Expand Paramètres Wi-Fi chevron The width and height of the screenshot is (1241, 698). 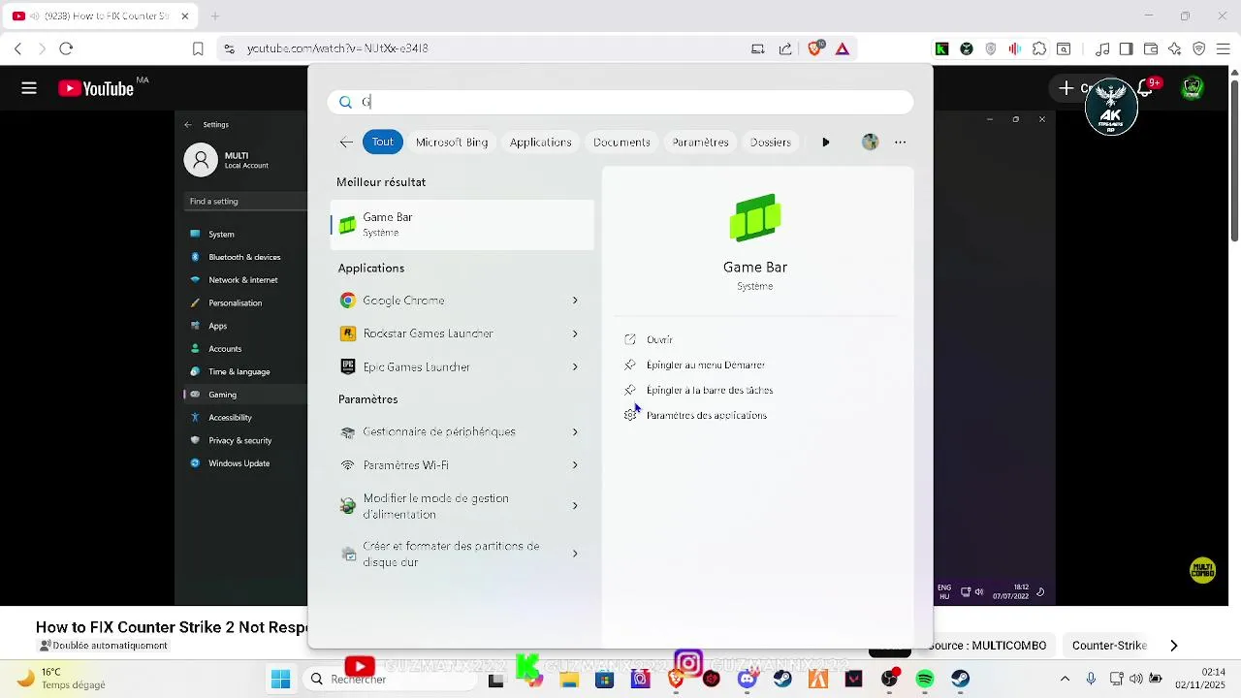[575, 465]
